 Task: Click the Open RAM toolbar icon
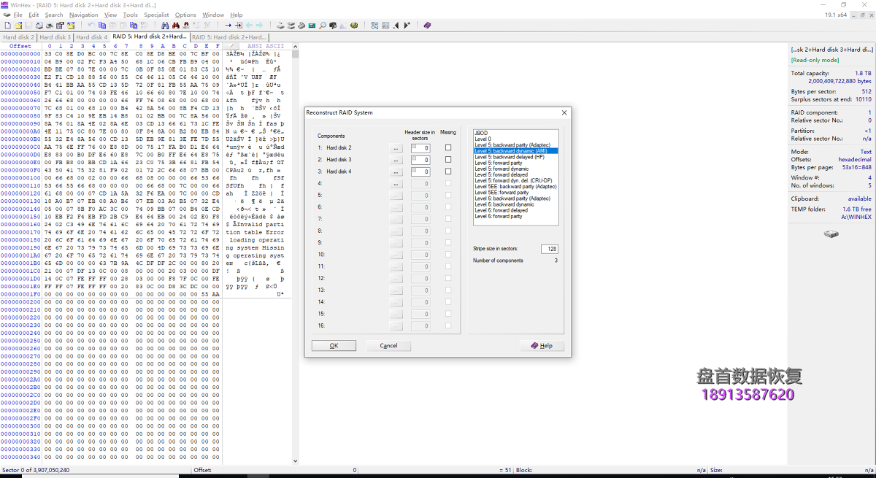312,26
